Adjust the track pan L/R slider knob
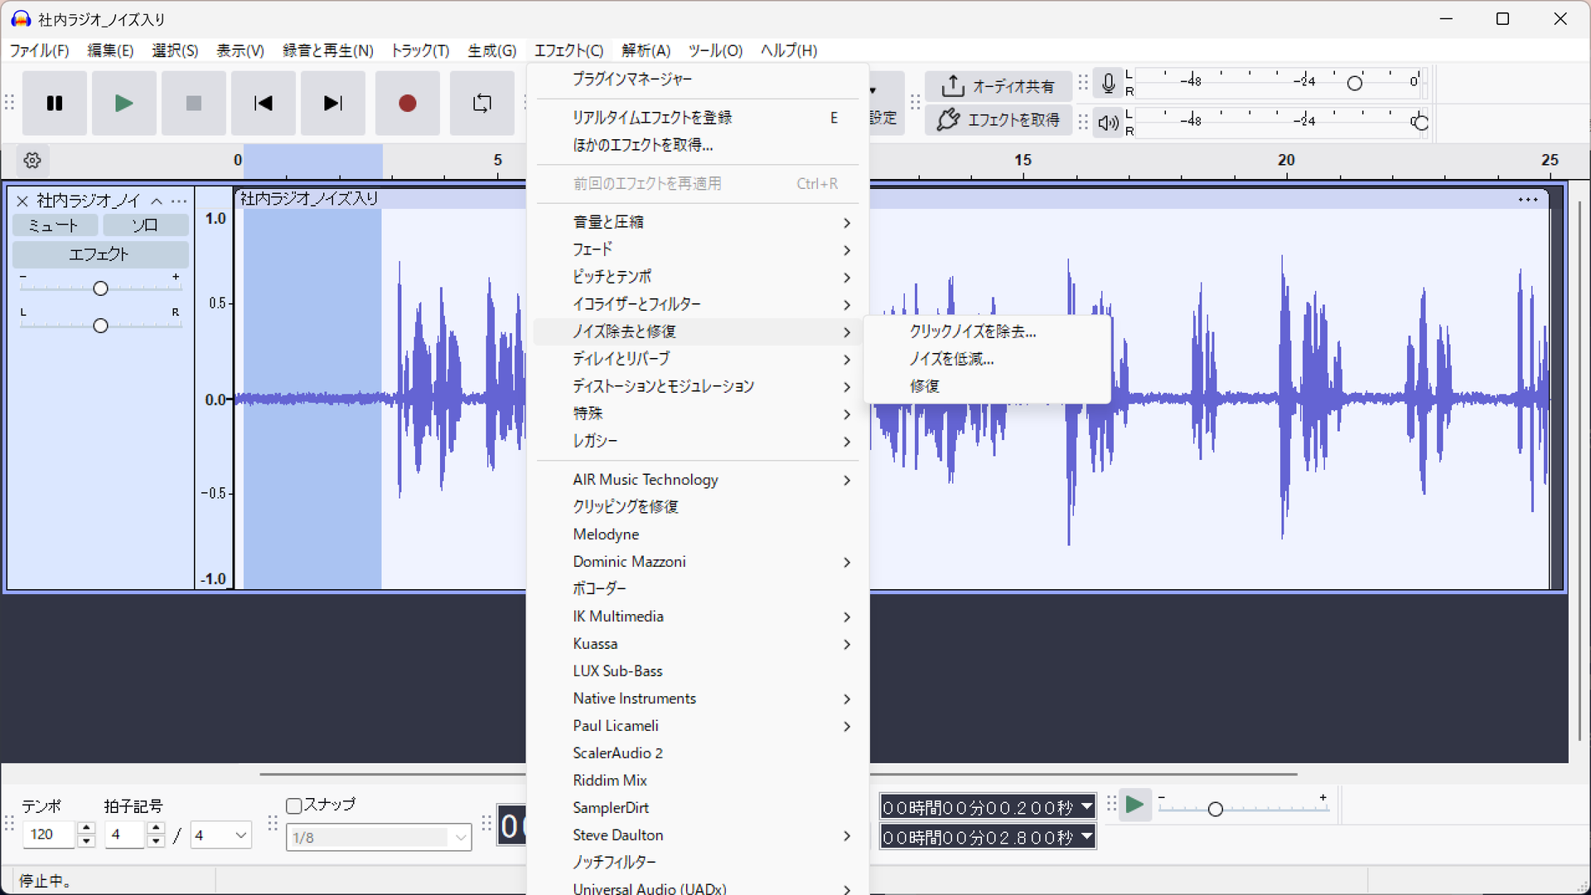The height and width of the screenshot is (895, 1591). (x=100, y=326)
